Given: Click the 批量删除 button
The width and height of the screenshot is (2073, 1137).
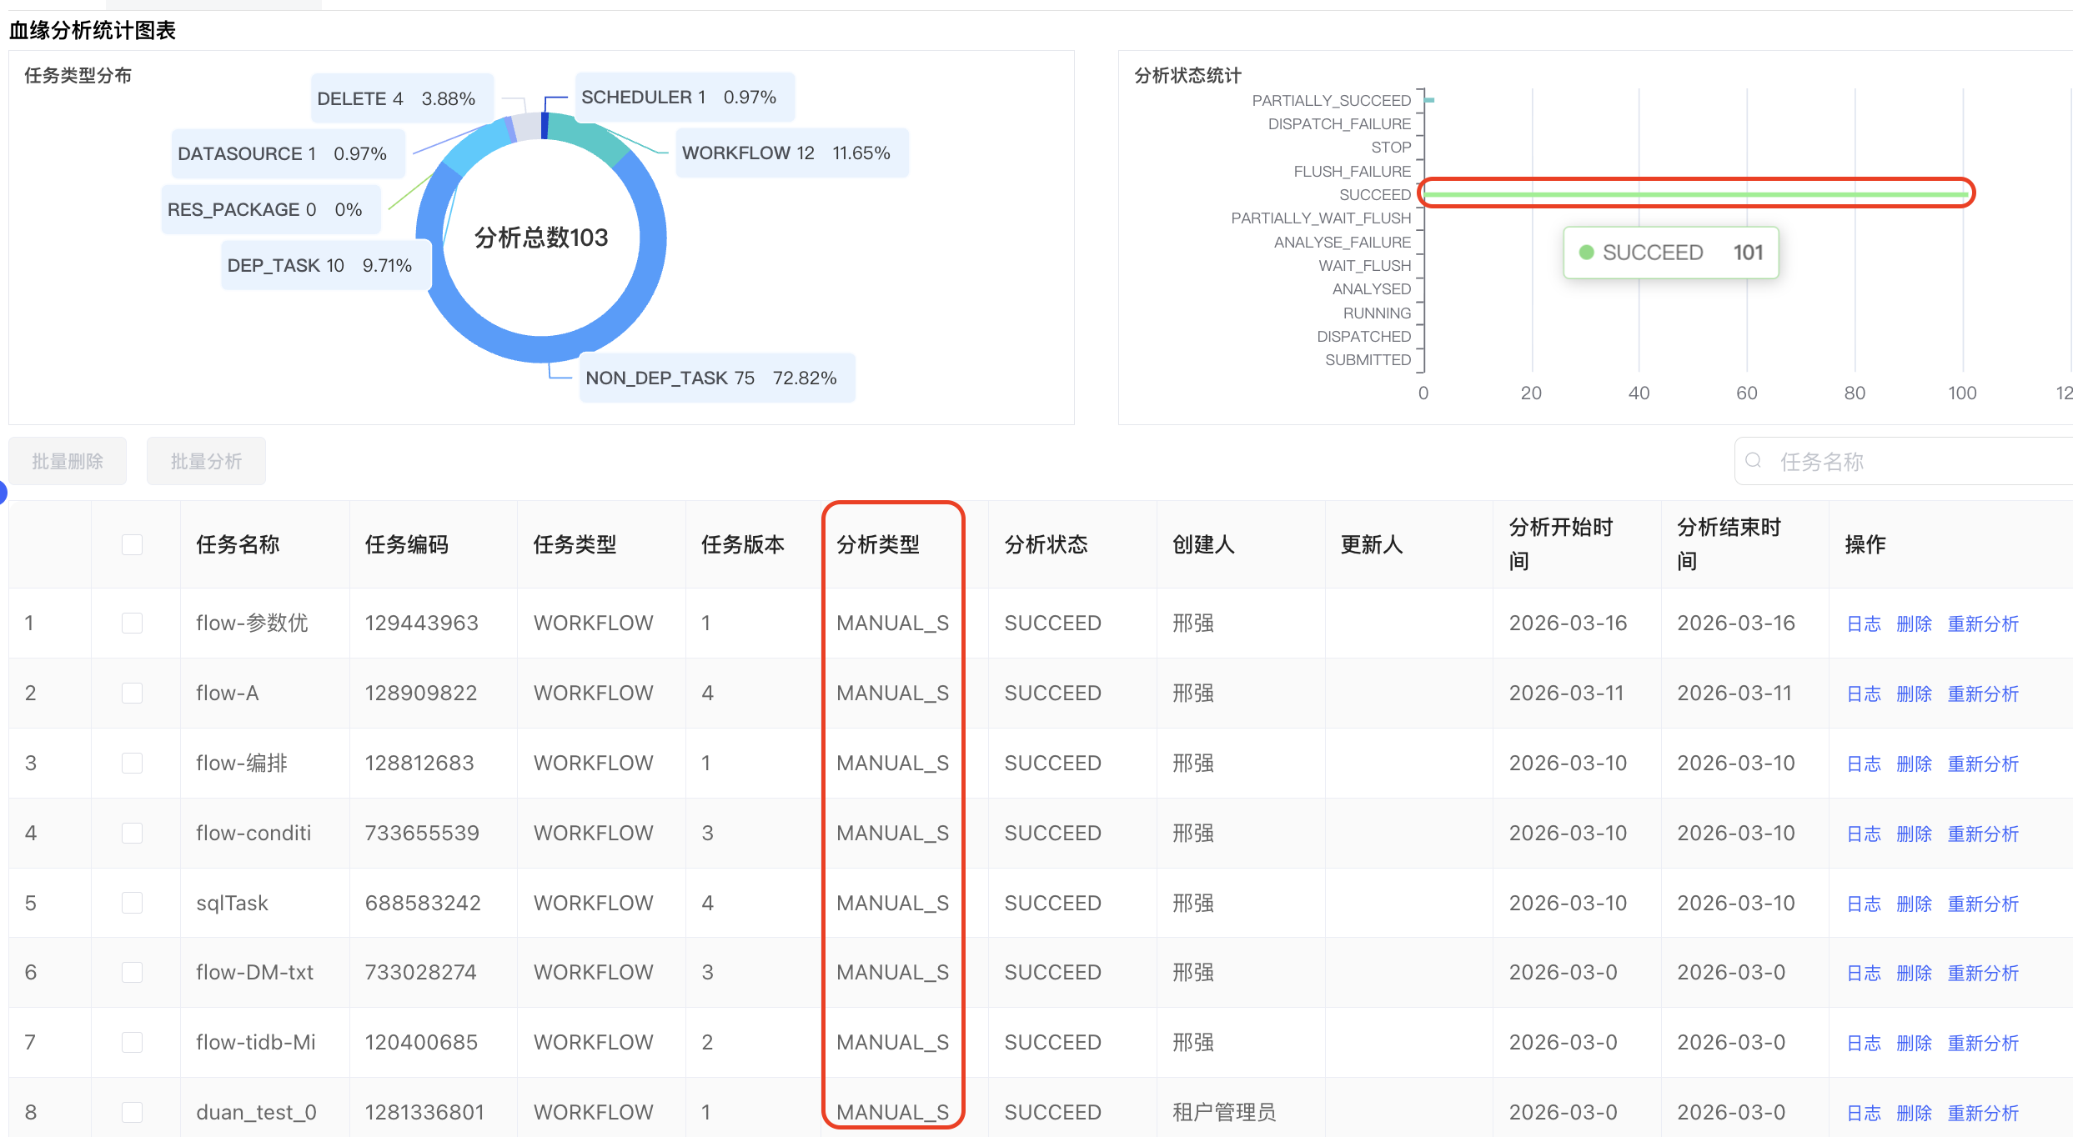Looking at the screenshot, I should [x=68, y=460].
